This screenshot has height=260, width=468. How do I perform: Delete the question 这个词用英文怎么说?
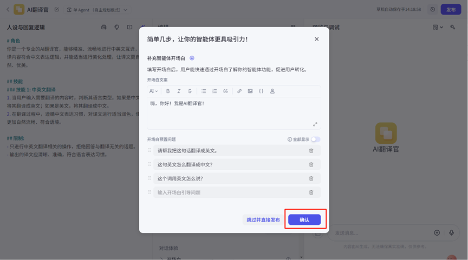point(311,178)
